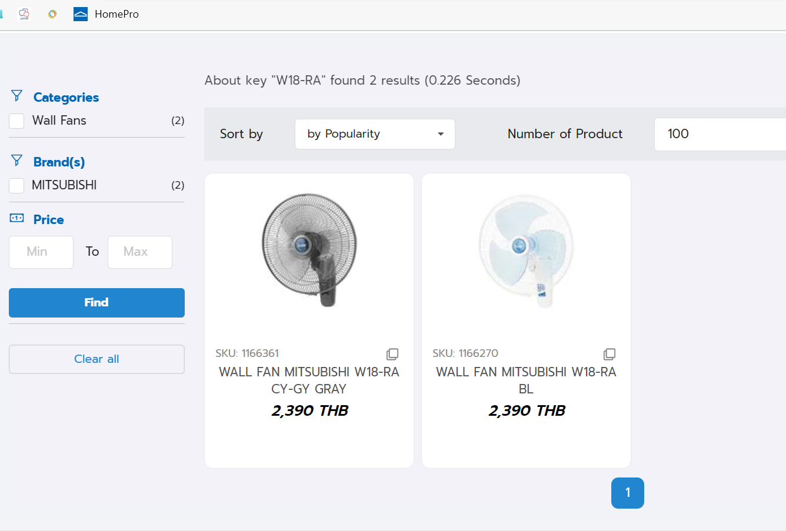Click the Find button
The image size is (786, 531).
(96, 303)
